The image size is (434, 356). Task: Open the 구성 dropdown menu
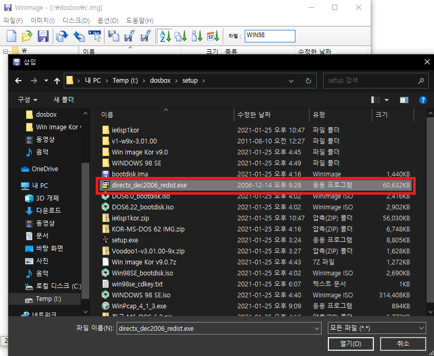27,99
